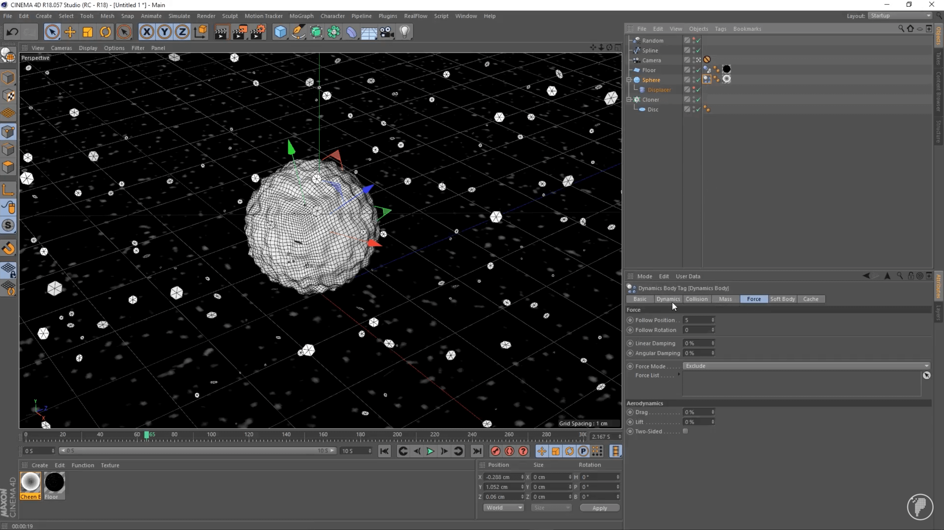Open the MoGraph menu

click(301, 16)
